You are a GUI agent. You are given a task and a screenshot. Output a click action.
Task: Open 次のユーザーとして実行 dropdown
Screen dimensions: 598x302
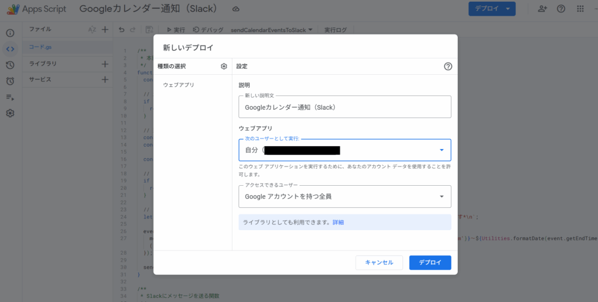tap(345, 150)
